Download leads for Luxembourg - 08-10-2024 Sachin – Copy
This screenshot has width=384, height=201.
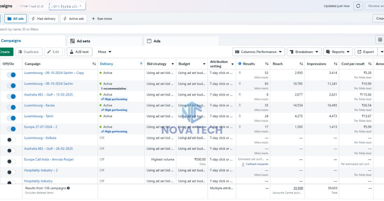(x=240, y=73)
